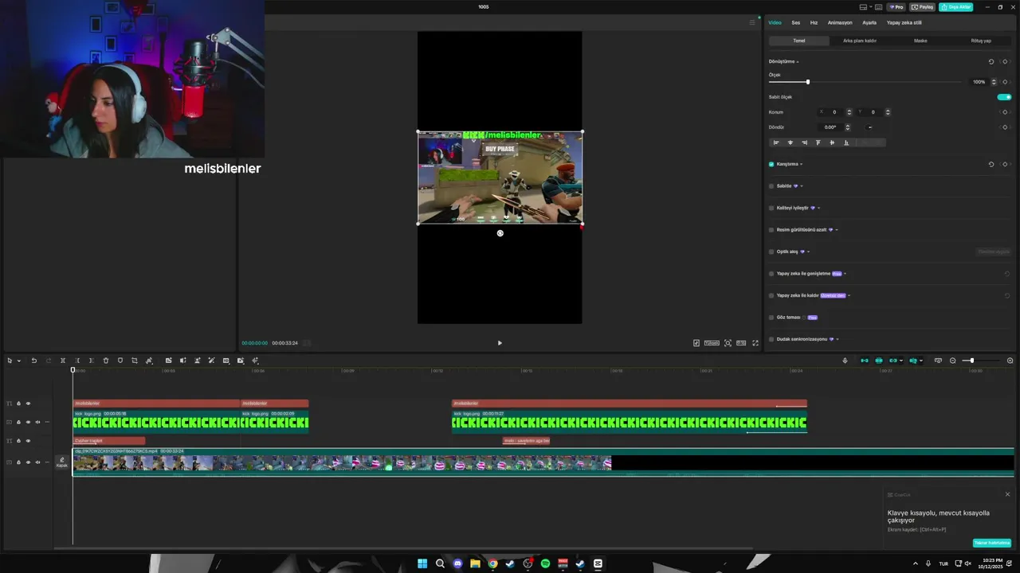
Task: Toggle the Sabit ölçek switch
Action: (x=1004, y=97)
